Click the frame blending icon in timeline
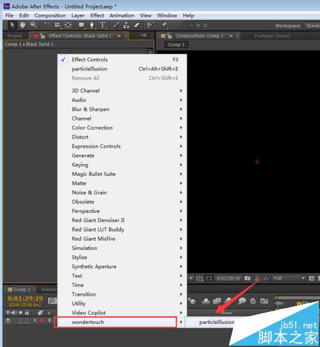Image resolution: width=320 pixels, height=347 pixels. click(x=217, y=301)
